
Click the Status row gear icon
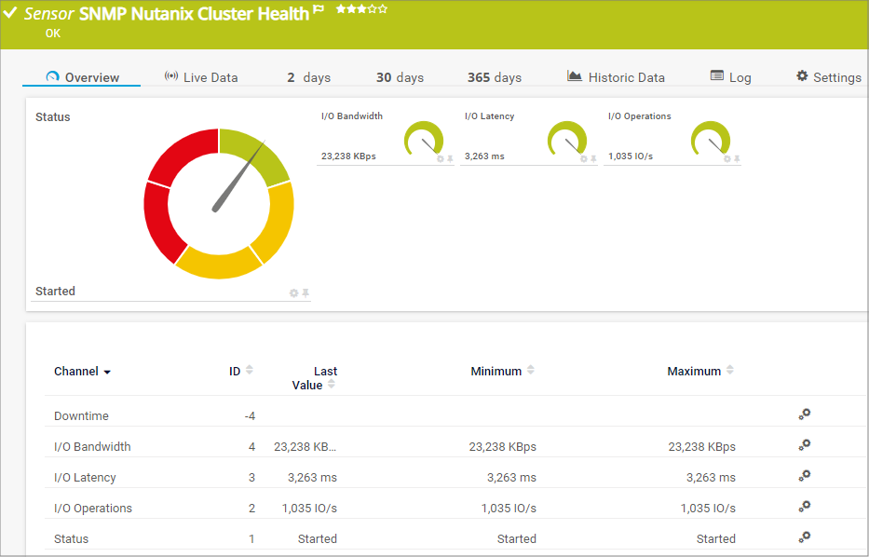[805, 537]
